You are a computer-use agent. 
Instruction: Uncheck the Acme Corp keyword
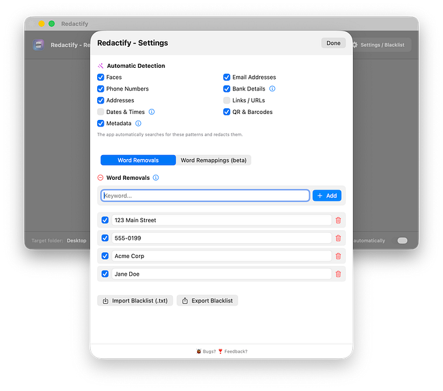[105, 256]
